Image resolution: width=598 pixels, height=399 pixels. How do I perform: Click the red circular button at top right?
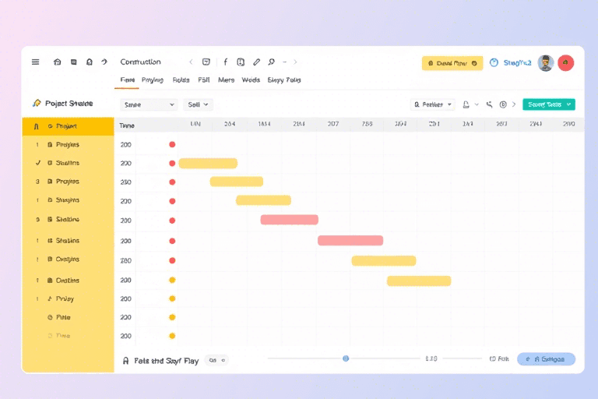click(566, 63)
